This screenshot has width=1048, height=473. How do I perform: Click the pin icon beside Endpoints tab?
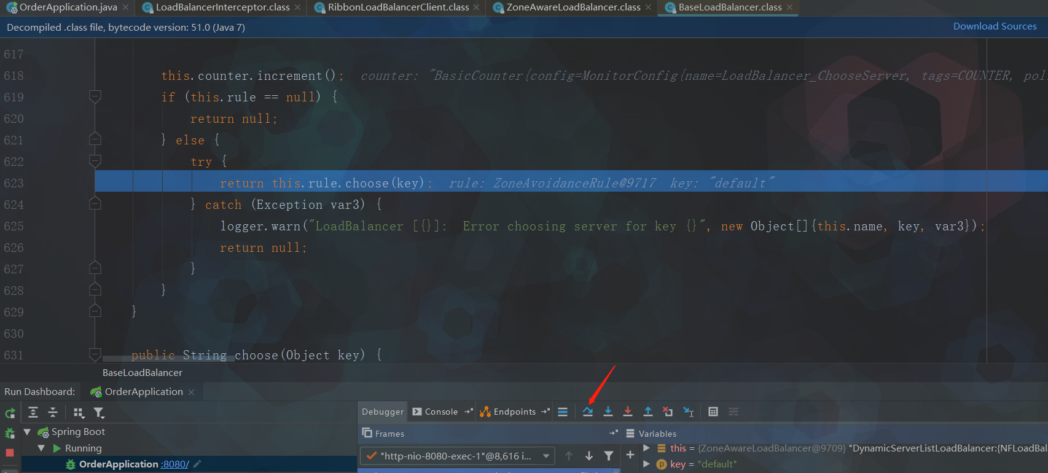click(x=546, y=412)
